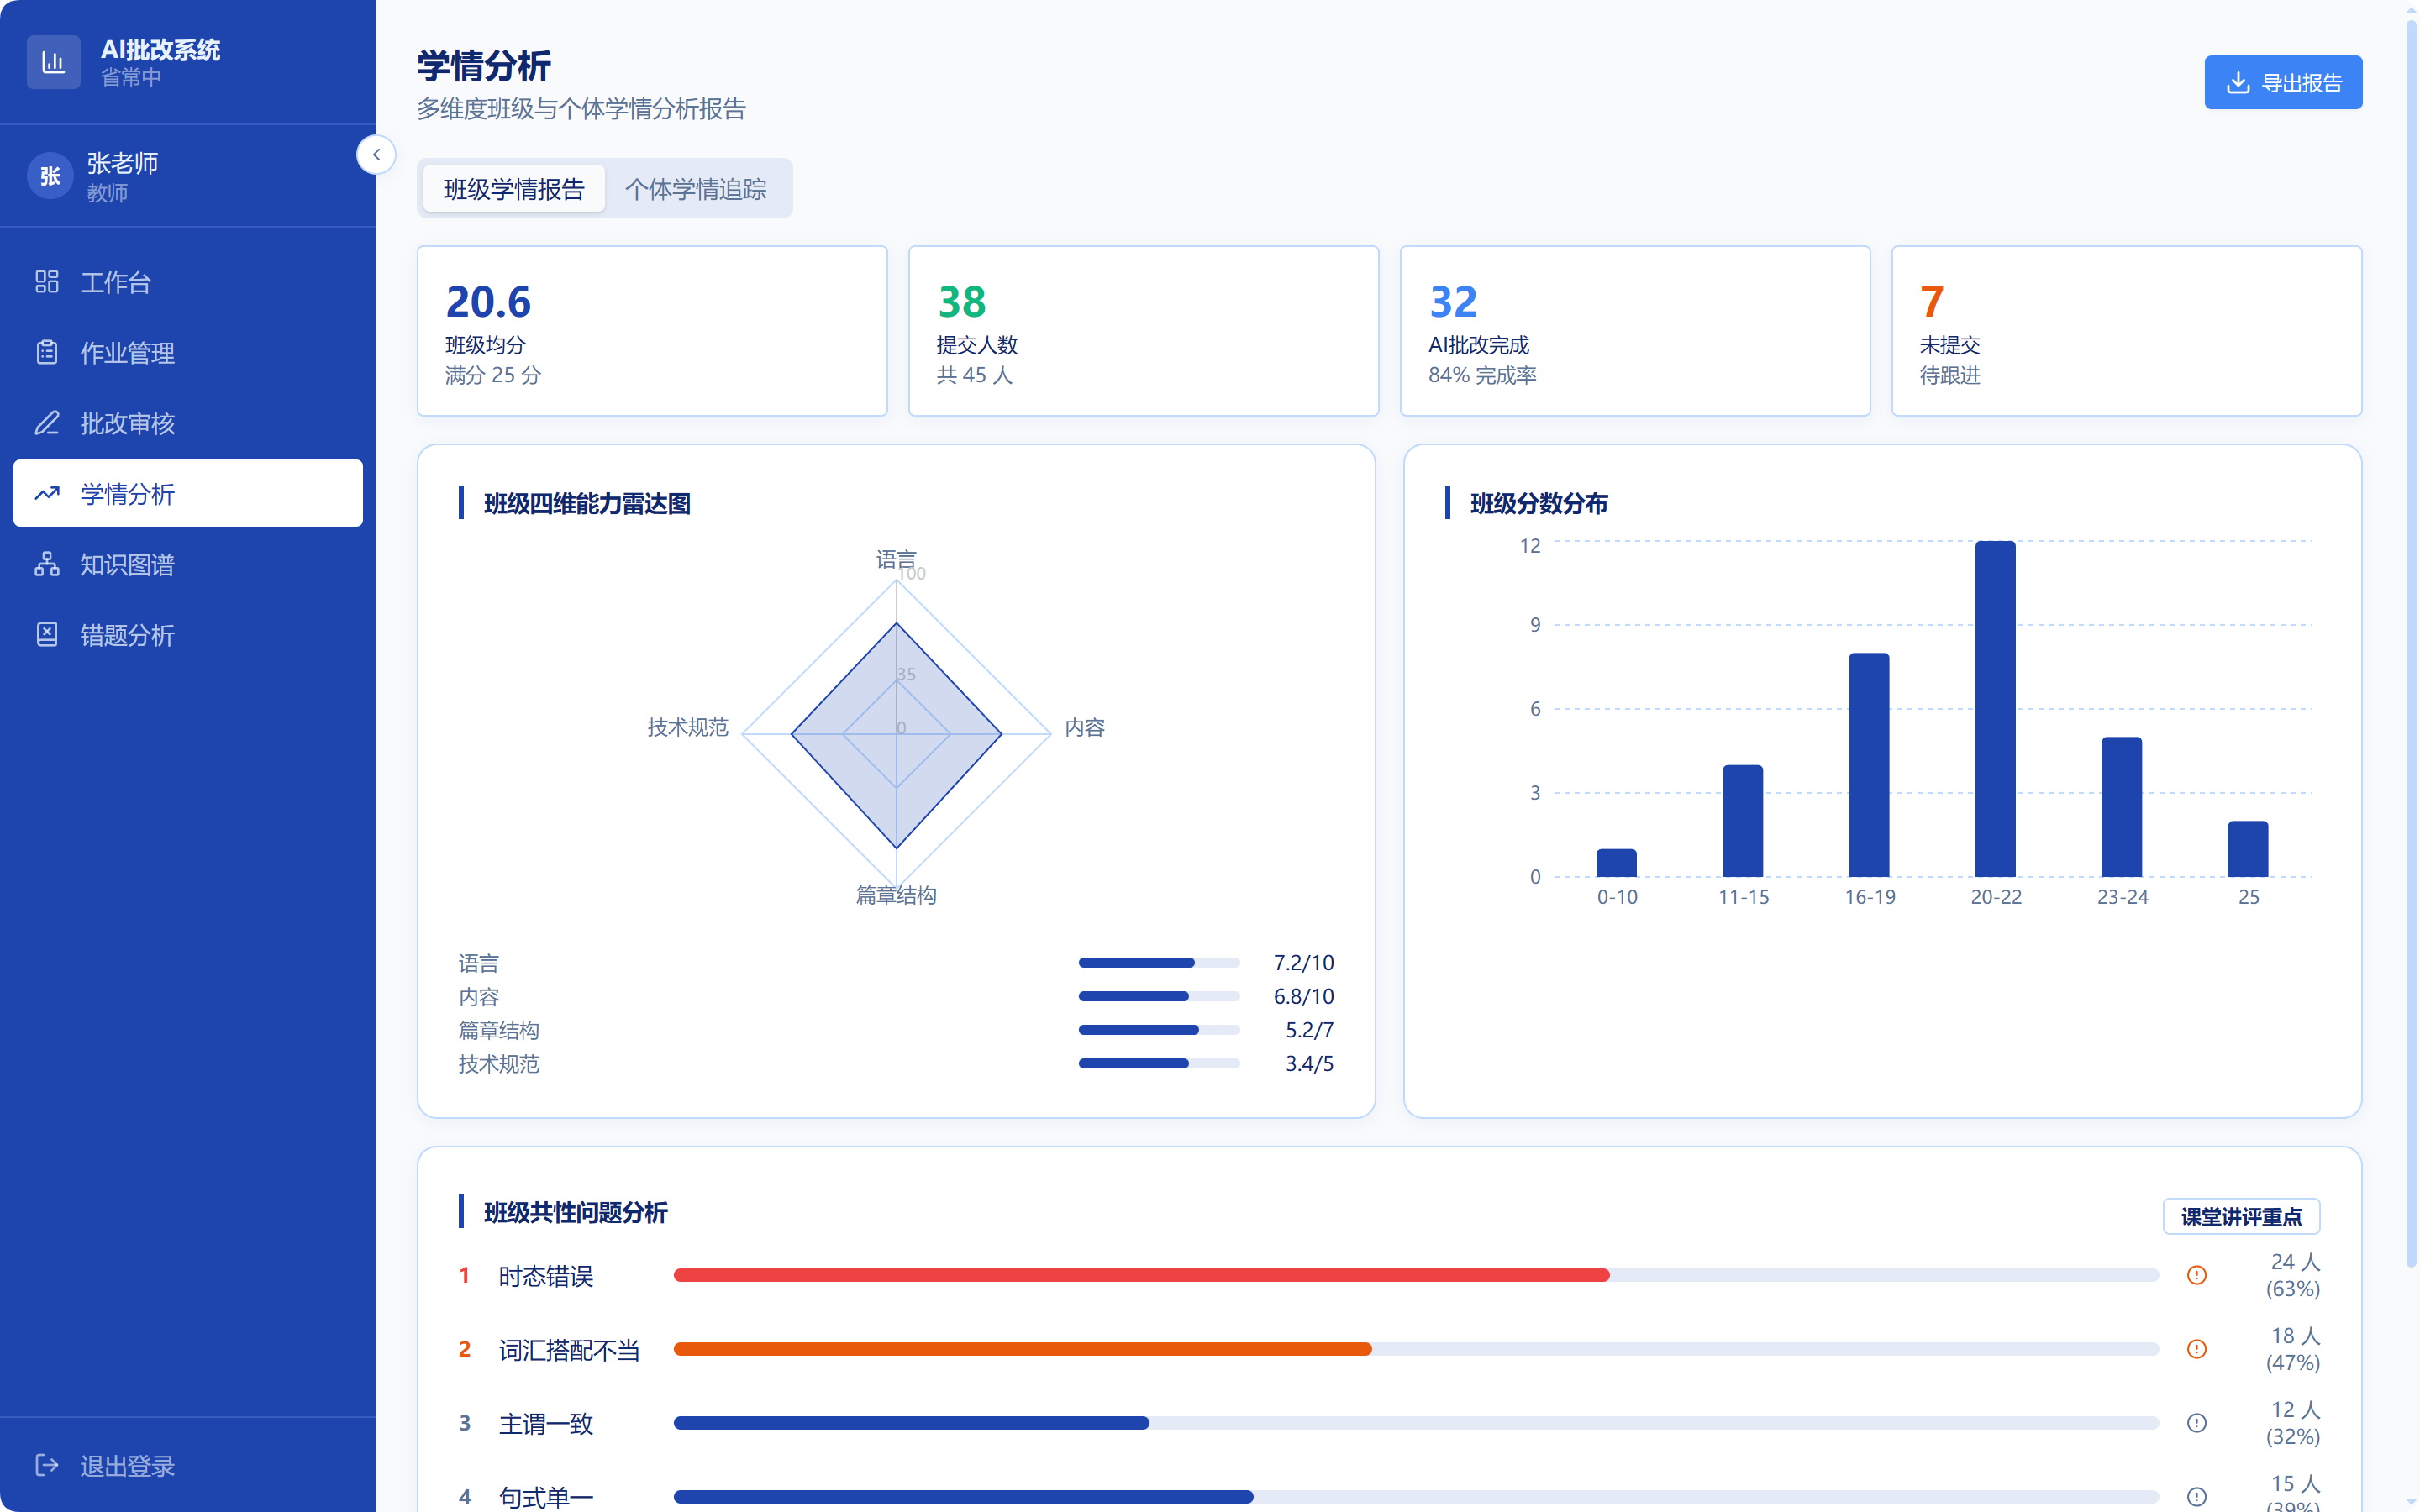Click the 词汇搭配不当 progress bar
The height and width of the screenshot is (1512, 2420).
1416,1349
